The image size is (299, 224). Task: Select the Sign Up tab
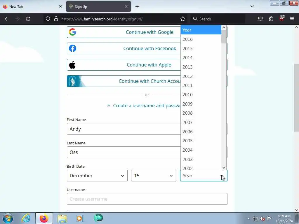click(x=98, y=6)
